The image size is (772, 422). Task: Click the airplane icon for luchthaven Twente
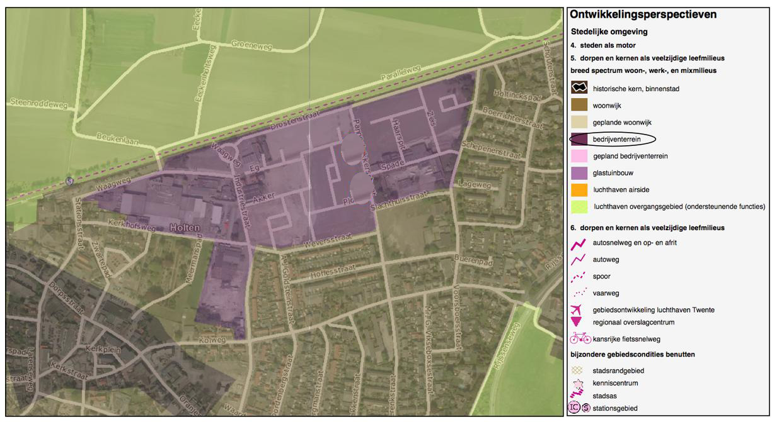(576, 309)
